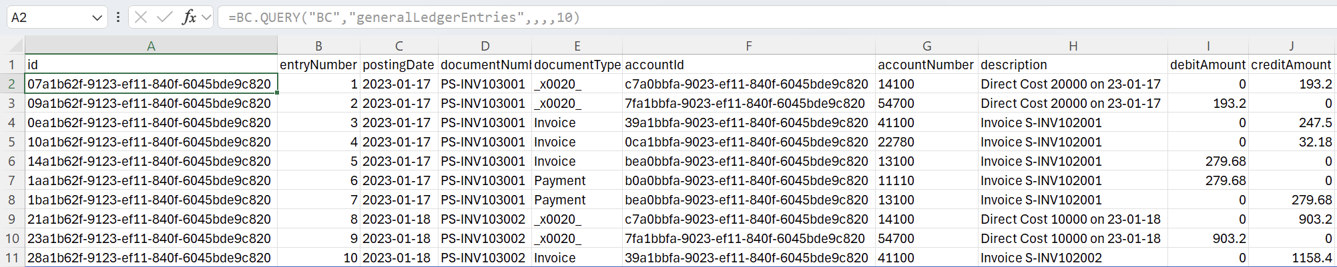Expand the chevron next to the fx icon

pos(206,17)
